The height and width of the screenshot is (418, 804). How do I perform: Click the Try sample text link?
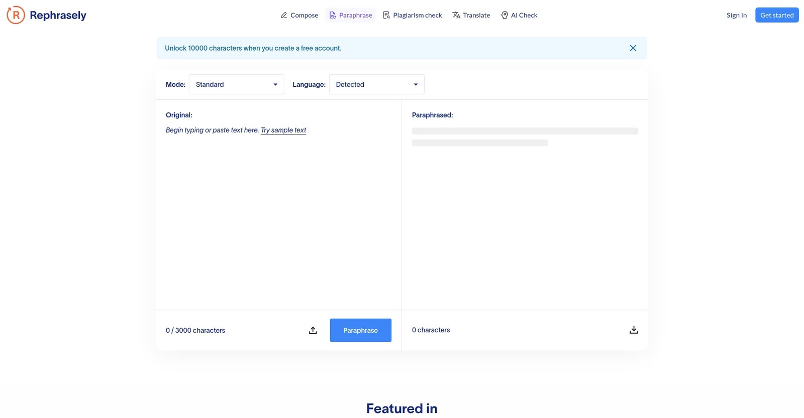pos(283,130)
